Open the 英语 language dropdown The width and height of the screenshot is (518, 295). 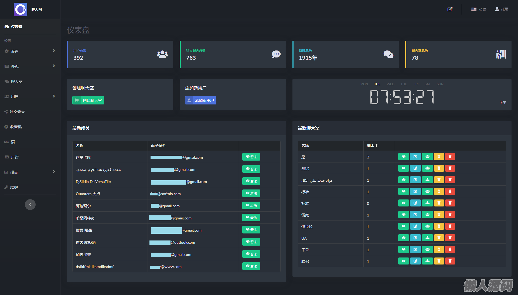point(479,9)
